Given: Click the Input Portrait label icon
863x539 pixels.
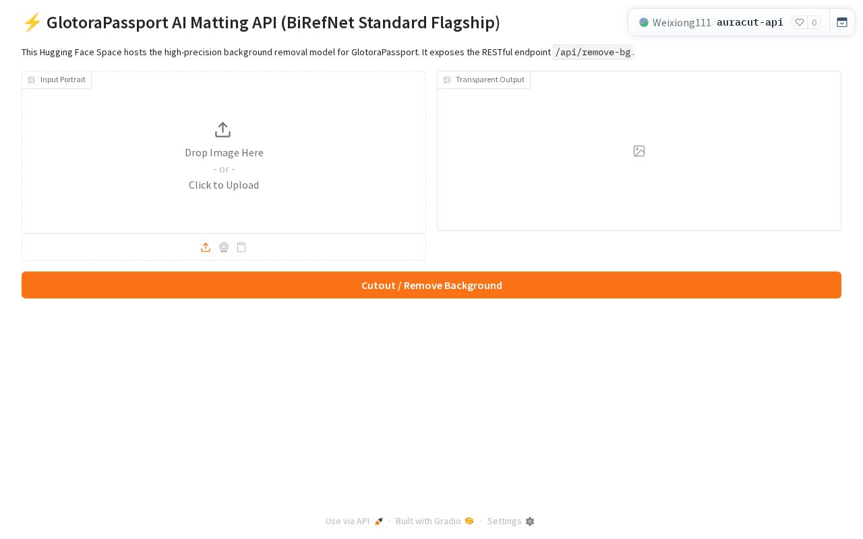Looking at the screenshot, I should coord(31,80).
